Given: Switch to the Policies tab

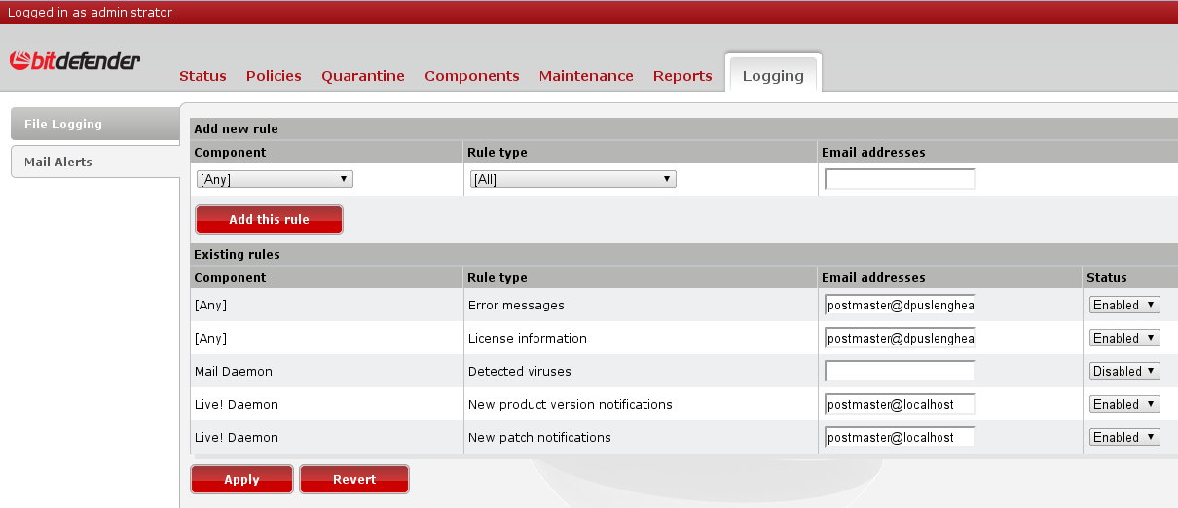Looking at the screenshot, I should pyautogui.click(x=274, y=76).
